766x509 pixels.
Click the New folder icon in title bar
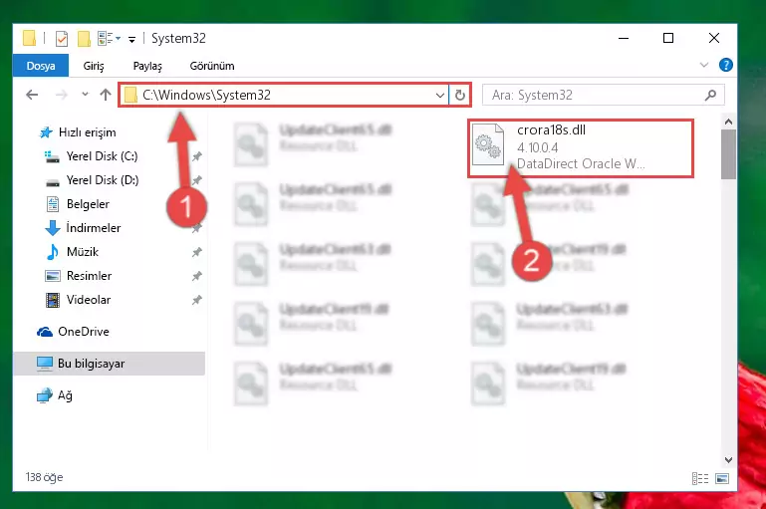pos(84,38)
